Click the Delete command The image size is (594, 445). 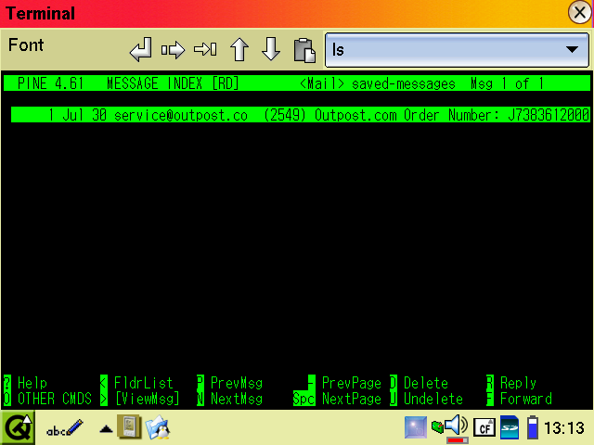coord(426,383)
